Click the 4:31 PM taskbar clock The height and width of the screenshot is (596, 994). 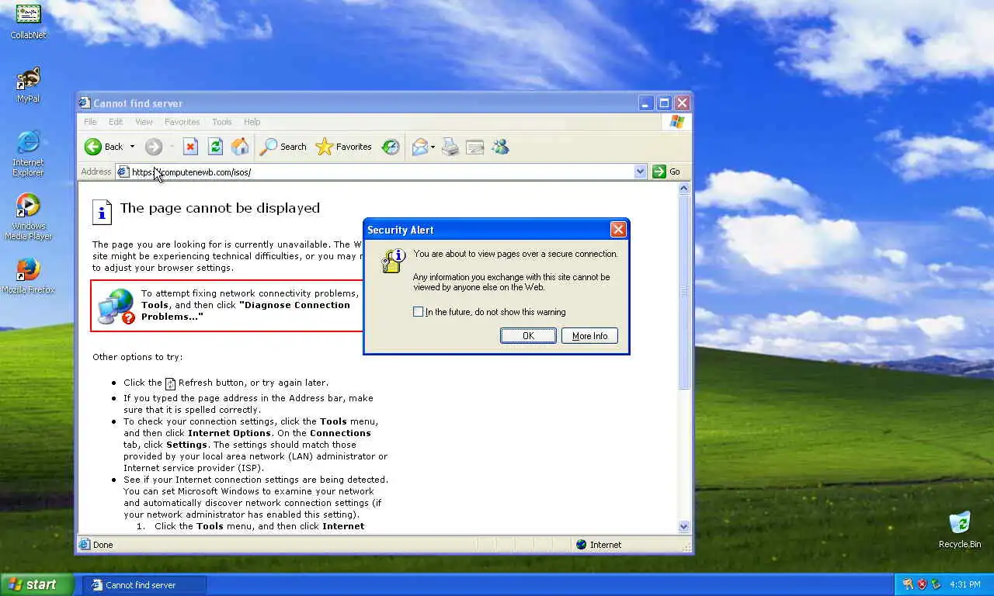click(964, 584)
